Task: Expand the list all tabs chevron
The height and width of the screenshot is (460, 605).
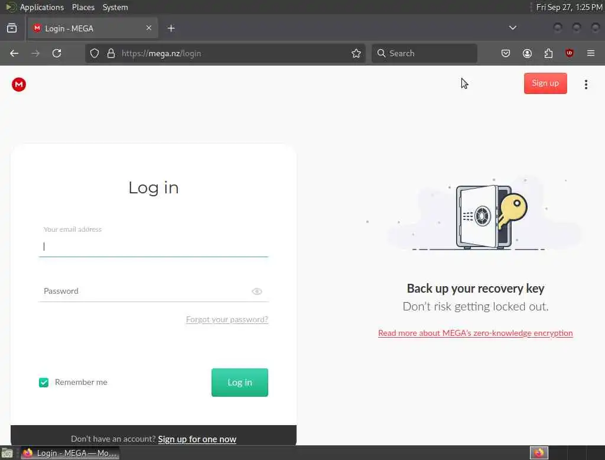Action: click(513, 28)
